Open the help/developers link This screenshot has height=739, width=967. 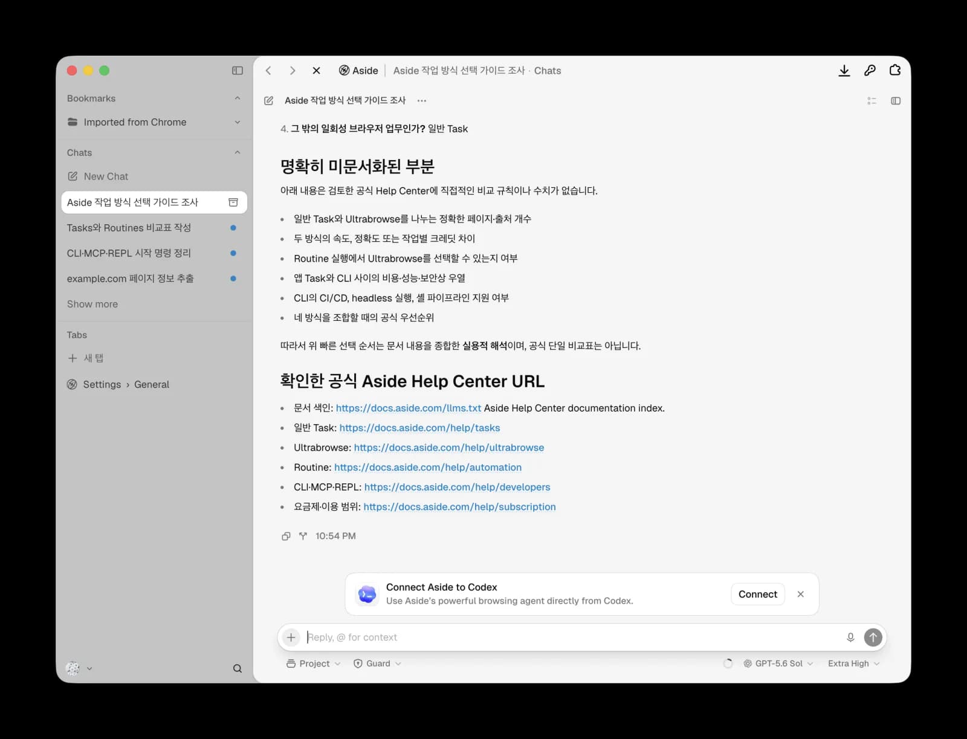click(x=458, y=487)
